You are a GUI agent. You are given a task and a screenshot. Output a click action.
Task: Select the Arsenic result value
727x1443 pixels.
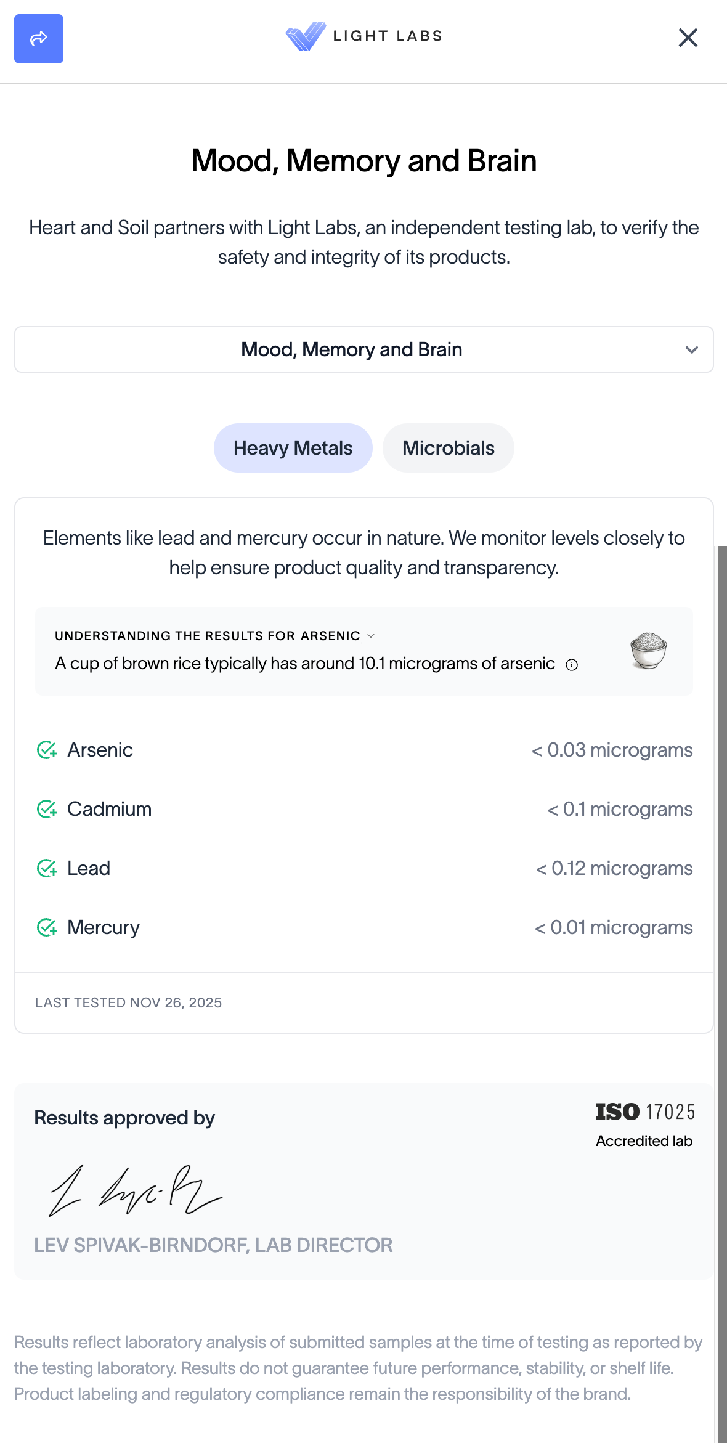coord(612,750)
